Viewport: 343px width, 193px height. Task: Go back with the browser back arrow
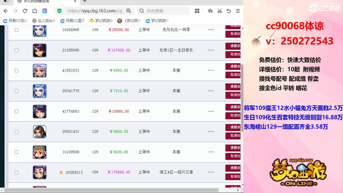coord(6,11)
